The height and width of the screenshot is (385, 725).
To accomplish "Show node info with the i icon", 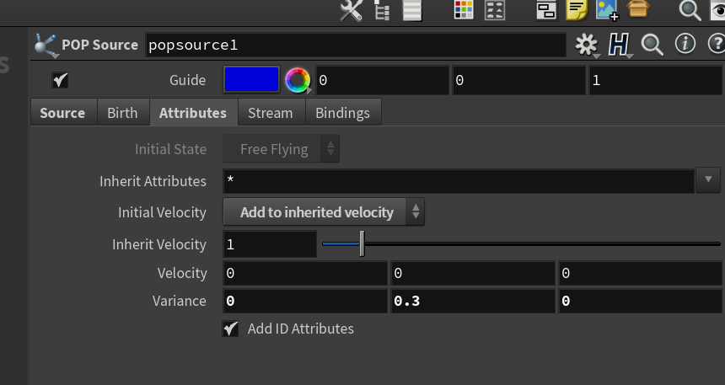I will click(x=685, y=45).
